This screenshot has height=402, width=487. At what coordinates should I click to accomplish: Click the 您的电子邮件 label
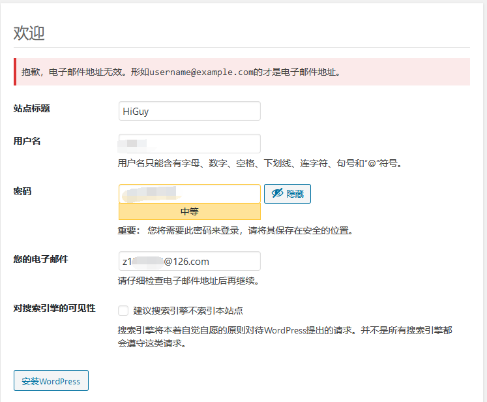[40, 259]
